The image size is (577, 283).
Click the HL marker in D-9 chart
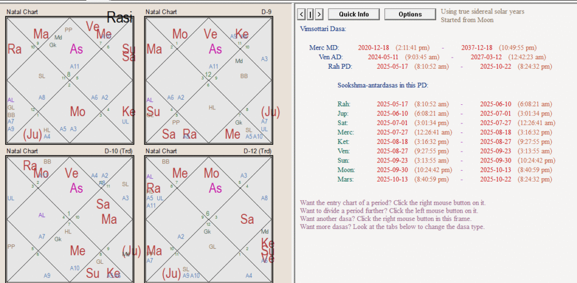click(212, 108)
